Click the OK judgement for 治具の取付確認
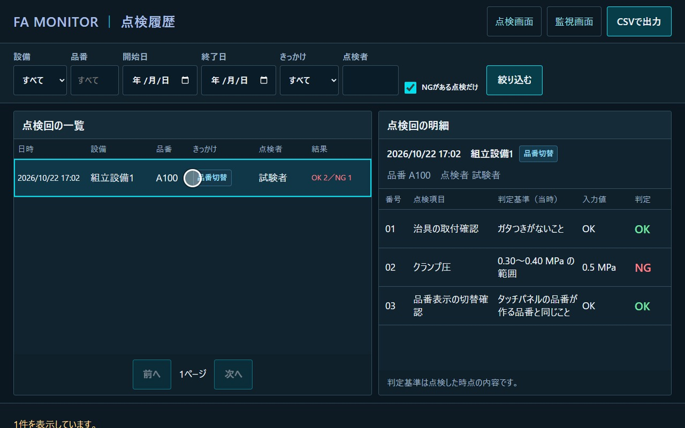 coord(642,229)
